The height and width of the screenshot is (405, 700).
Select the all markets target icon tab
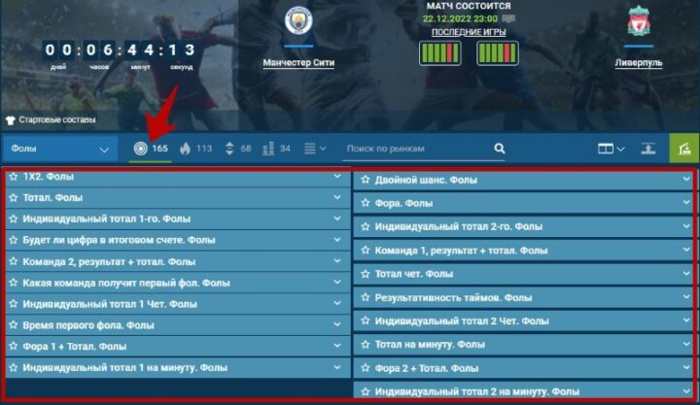click(140, 149)
